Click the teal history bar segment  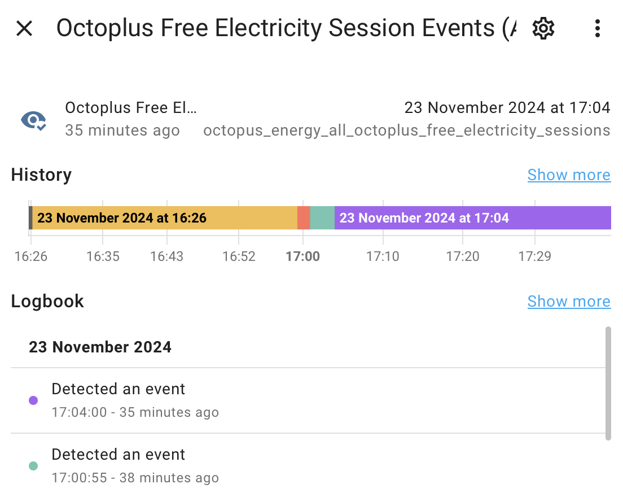[322, 218]
